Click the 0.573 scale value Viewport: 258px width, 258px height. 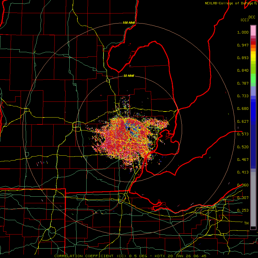pos(243,134)
